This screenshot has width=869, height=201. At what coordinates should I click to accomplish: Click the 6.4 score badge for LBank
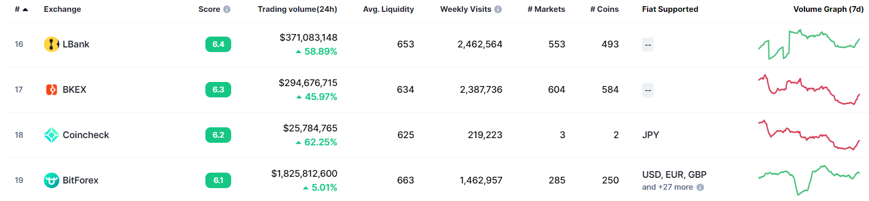pos(218,44)
